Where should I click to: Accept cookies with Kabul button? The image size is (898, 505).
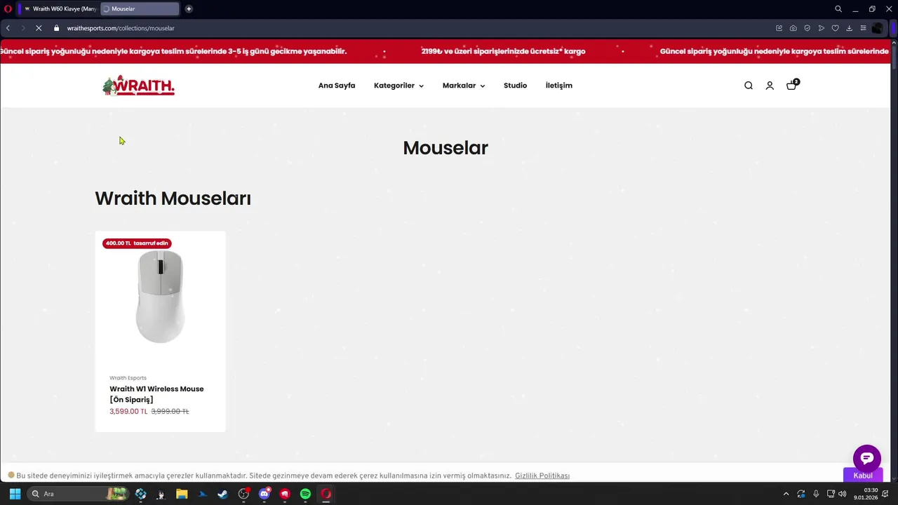(x=863, y=476)
